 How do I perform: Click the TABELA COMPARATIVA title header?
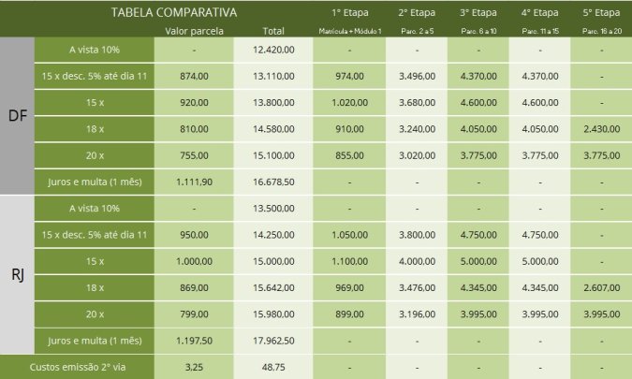[173, 13]
